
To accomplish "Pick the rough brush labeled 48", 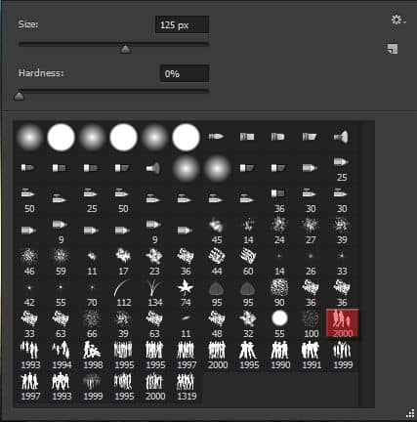I will click(x=217, y=324).
